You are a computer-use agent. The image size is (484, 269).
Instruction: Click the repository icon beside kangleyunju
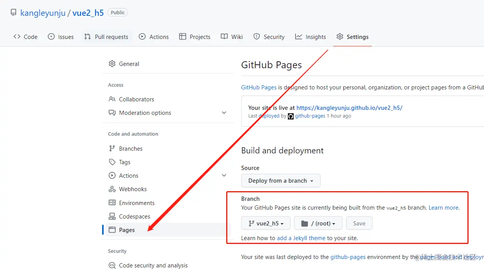tap(13, 13)
